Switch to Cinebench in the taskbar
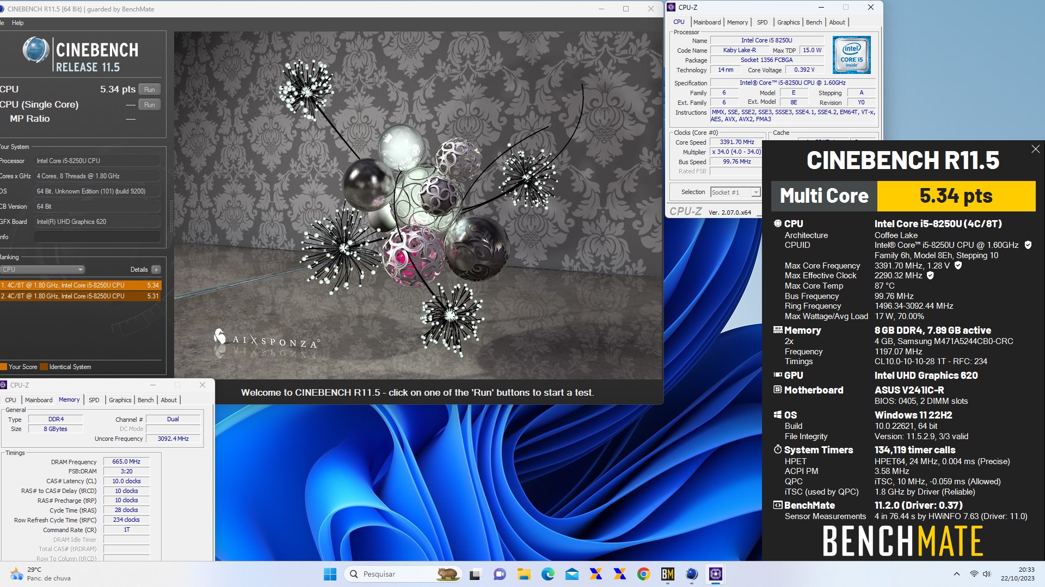Screen dimensions: 1045x587 click(x=691, y=574)
